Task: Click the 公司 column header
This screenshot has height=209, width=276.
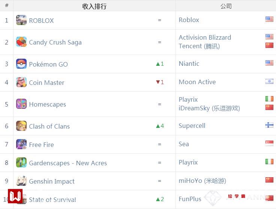Action: [226, 6]
